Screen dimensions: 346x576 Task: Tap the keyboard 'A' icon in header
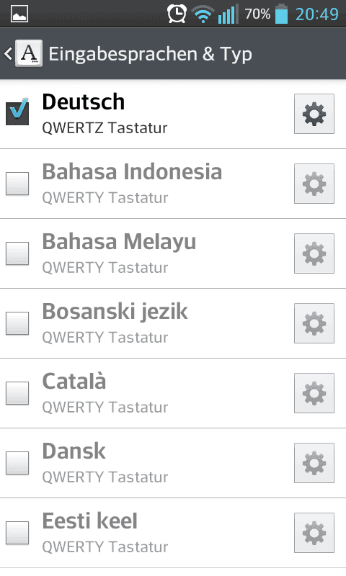click(x=29, y=53)
